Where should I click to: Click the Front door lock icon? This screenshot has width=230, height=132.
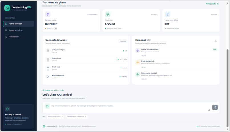point(48,68)
